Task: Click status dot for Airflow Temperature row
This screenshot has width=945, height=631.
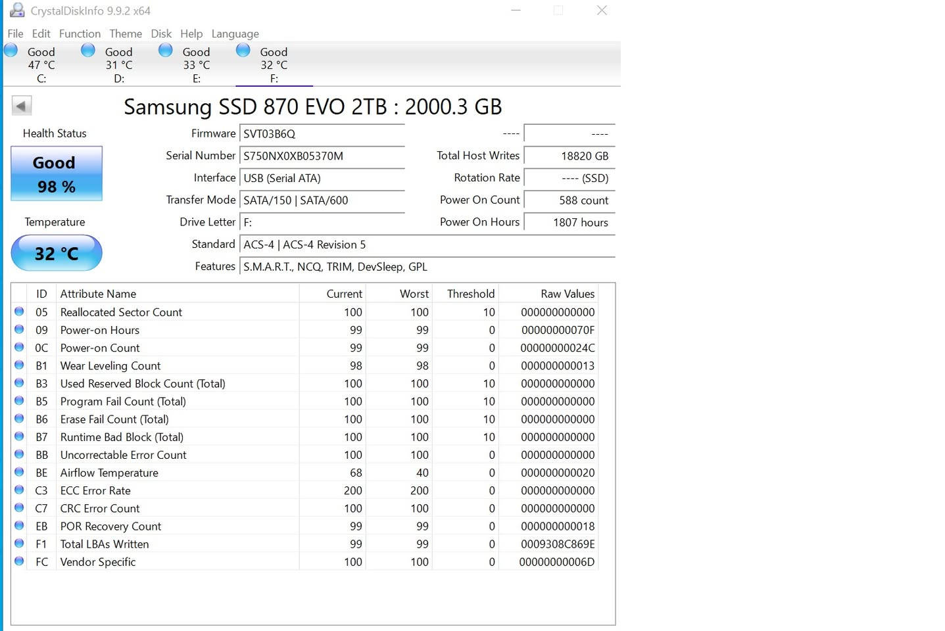Action: (19, 472)
